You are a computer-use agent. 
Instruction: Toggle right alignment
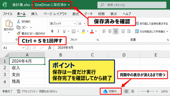click(x=116, y=31)
